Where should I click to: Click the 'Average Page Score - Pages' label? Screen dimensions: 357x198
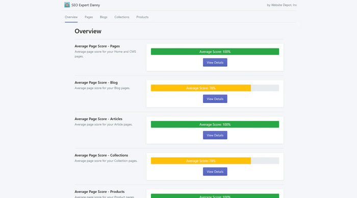pos(97,46)
